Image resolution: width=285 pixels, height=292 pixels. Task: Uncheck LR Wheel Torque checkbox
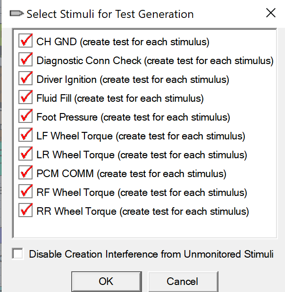[25, 154]
